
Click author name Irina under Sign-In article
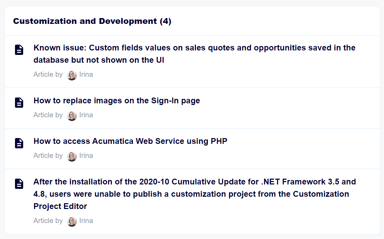86,115
